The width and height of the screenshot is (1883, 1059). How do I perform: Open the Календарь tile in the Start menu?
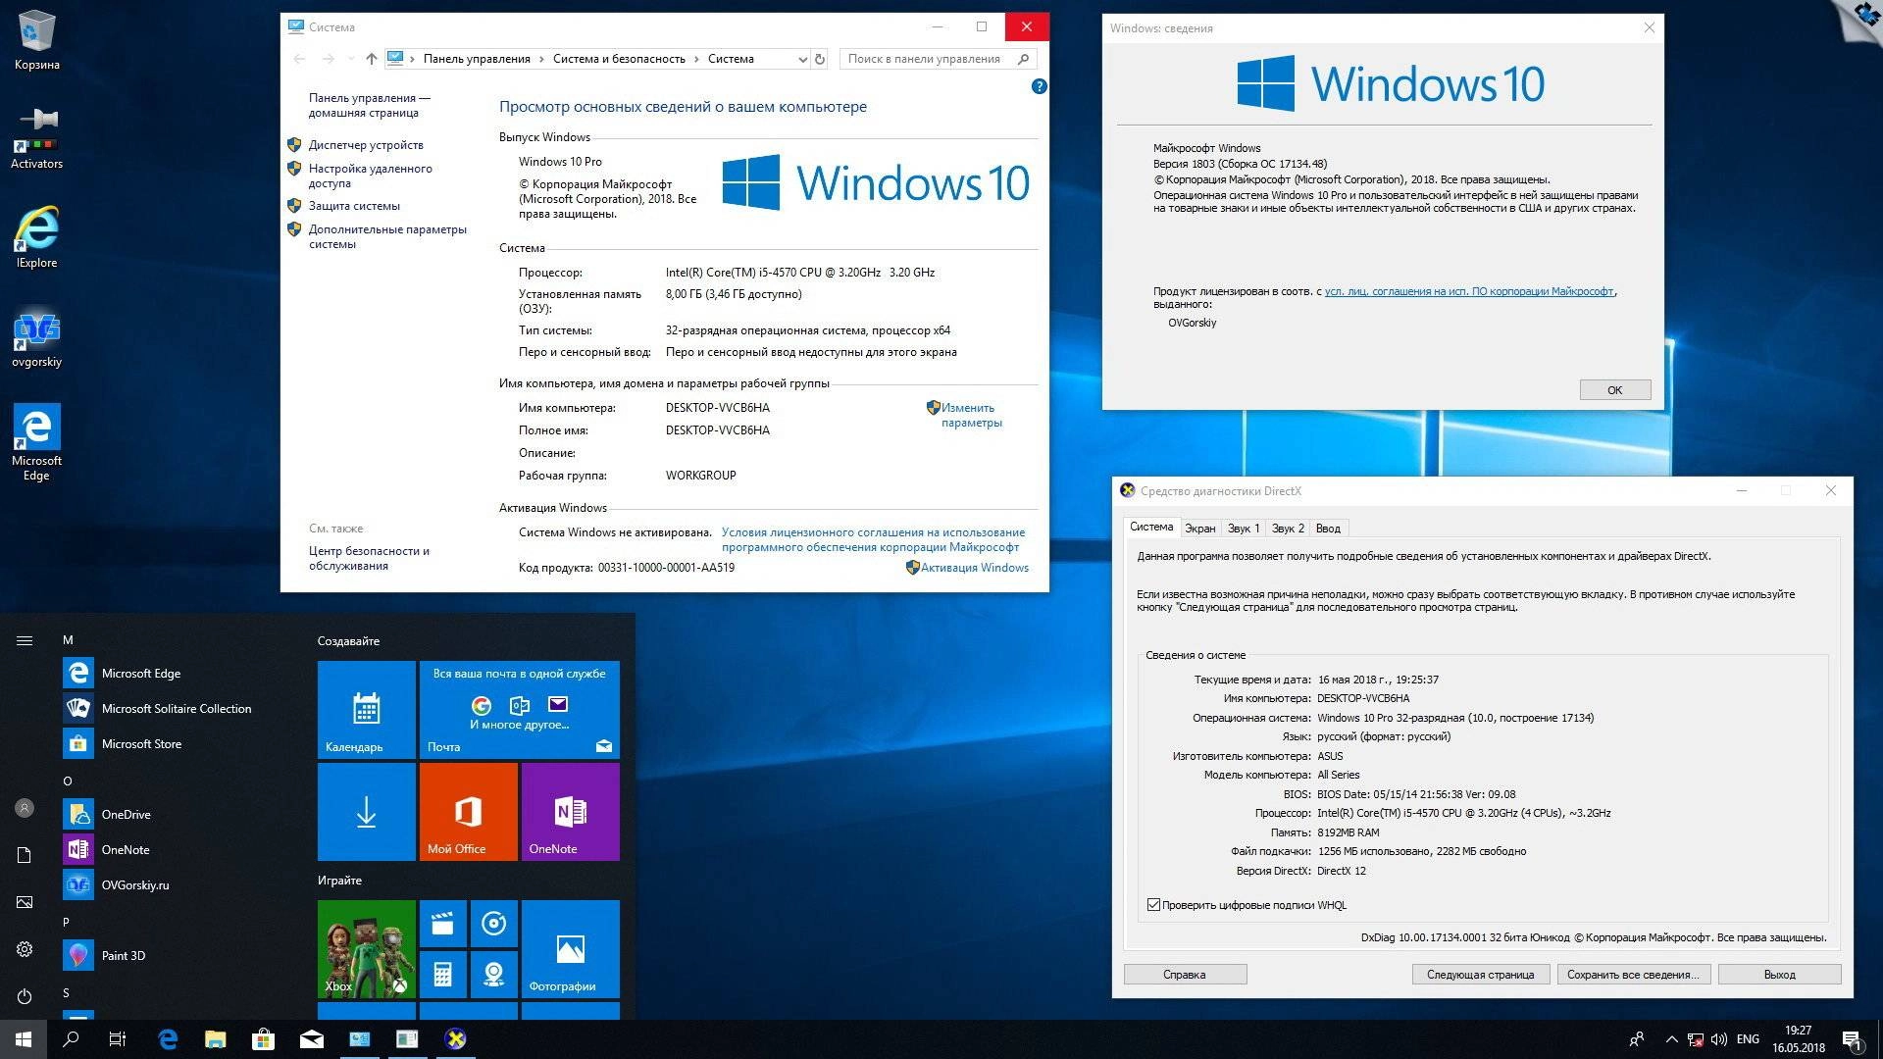(x=366, y=709)
